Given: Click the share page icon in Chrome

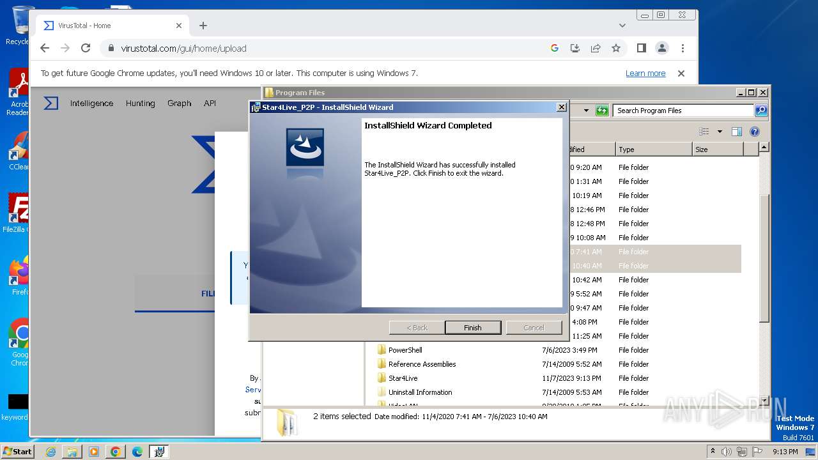Looking at the screenshot, I should tap(596, 48).
